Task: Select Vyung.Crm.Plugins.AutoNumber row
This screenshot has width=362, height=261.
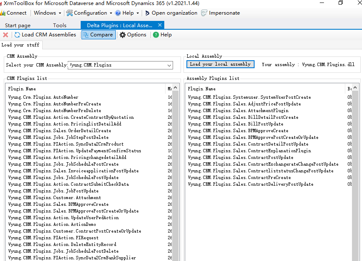Action: 89,97
